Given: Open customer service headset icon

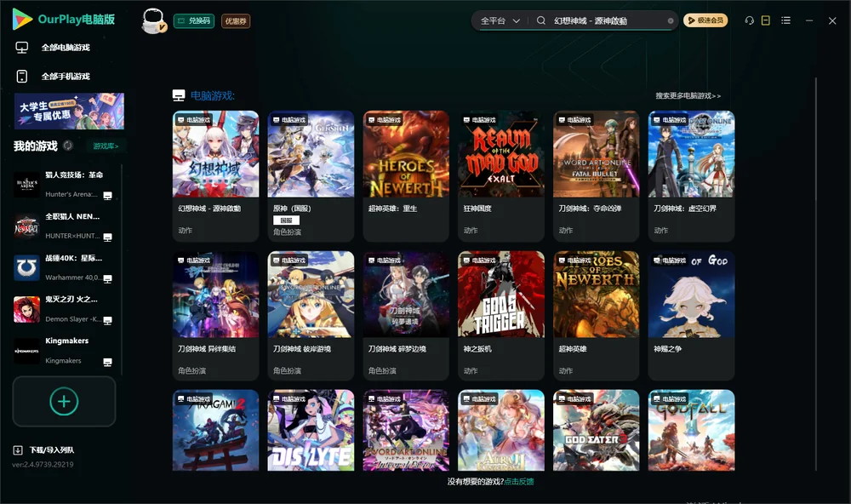Looking at the screenshot, I should pos(749,20).
